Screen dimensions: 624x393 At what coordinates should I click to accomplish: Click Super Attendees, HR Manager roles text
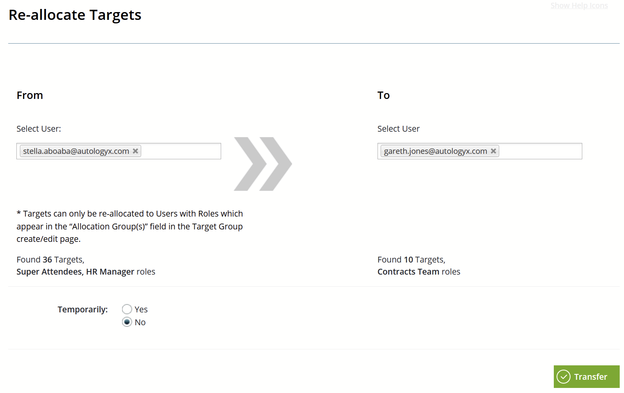86,272
